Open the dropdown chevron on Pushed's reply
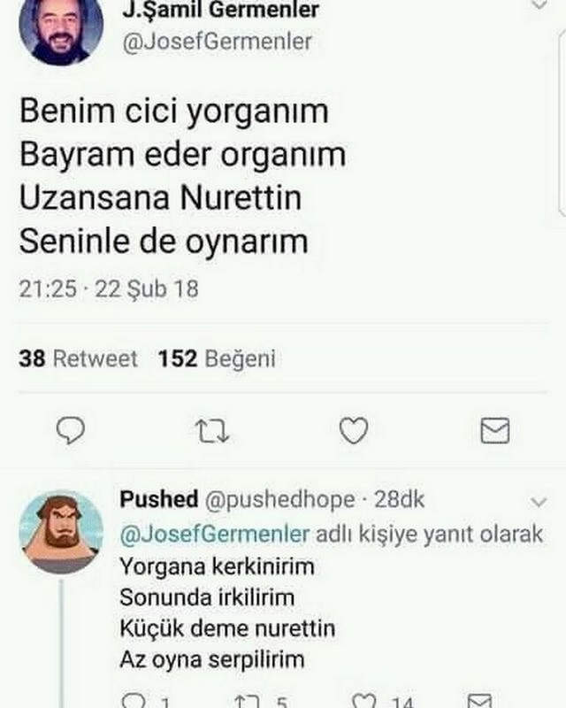Viewport: 566px width, 708px height. (x=539, y=502)
